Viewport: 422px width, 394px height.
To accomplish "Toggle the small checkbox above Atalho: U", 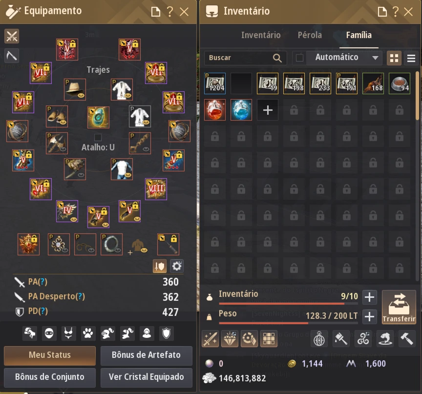I will pyautogui.click(x=98, y=137).
